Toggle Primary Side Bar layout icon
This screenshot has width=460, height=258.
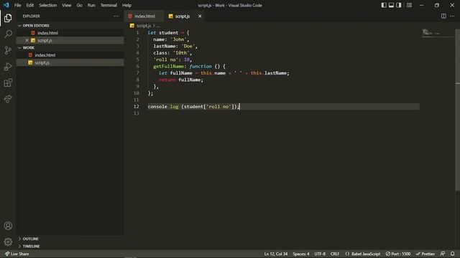383,5
